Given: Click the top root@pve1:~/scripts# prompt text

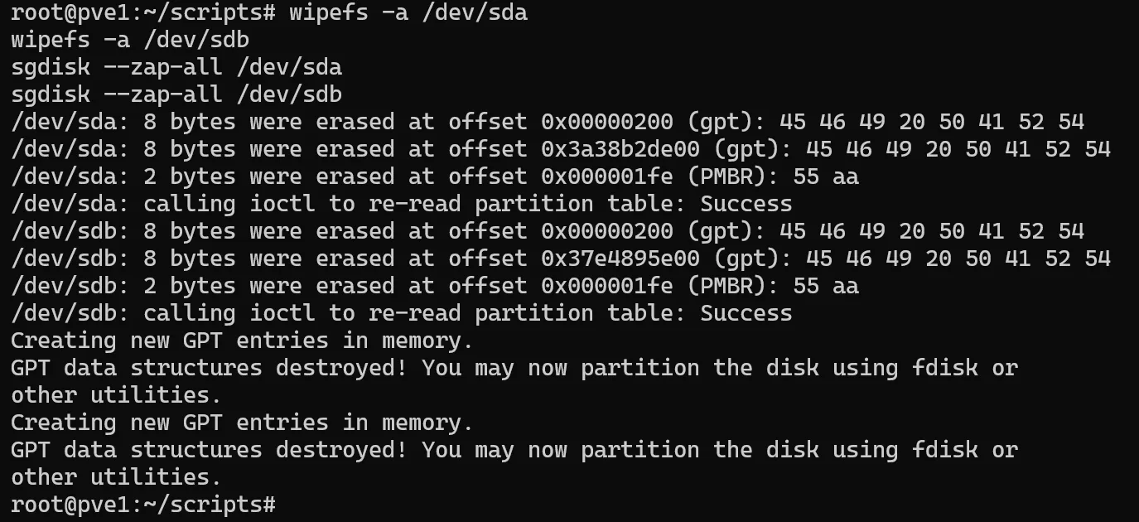Looking at the screenshot, I should (142, 13).
